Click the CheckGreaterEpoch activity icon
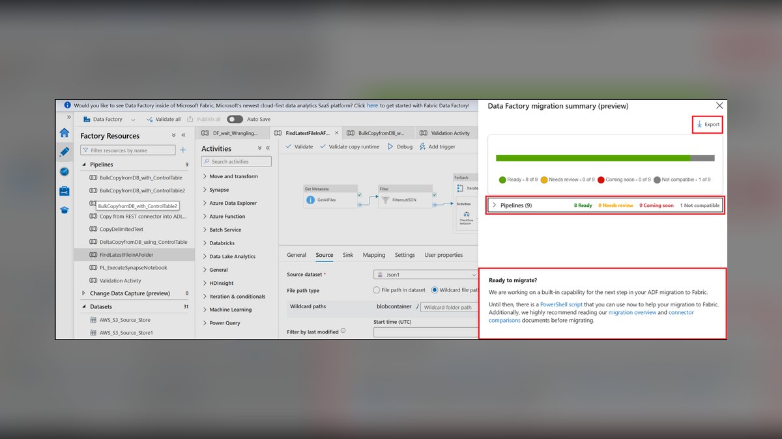 (467, 214)
